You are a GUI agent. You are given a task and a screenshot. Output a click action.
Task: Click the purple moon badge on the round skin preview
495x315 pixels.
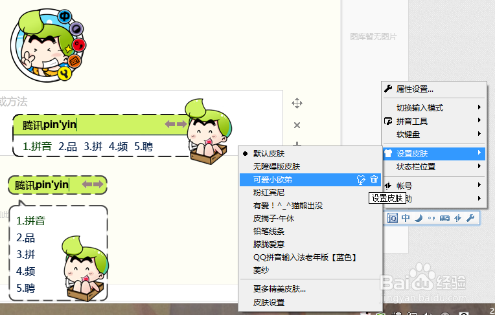76,29
